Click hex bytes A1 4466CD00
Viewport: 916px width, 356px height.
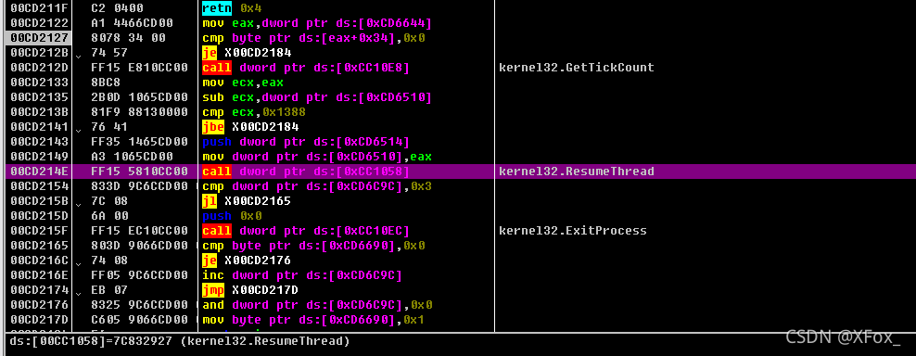tap(133, 23)
